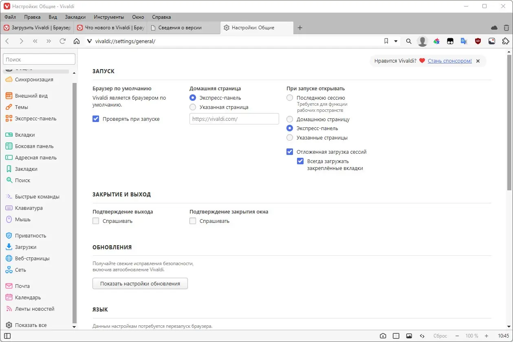The height and width of the screenshot is (342, 513).
Task: Bookmark this page via address bar icon
Action: coord(386,41)
